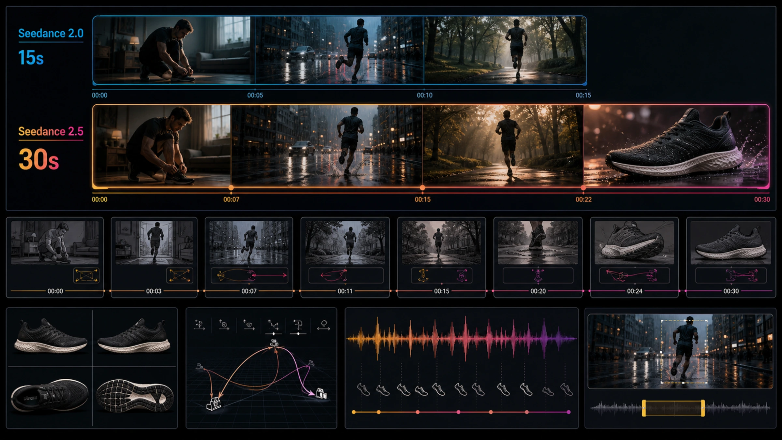
Task: Select the first camera-move icon in the camera path toolbar
Action: (199, 325)
